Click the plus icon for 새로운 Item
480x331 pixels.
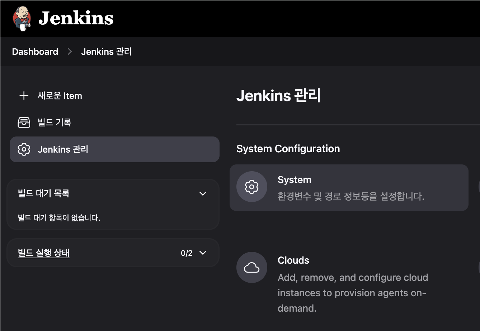(x=24, y=96)
